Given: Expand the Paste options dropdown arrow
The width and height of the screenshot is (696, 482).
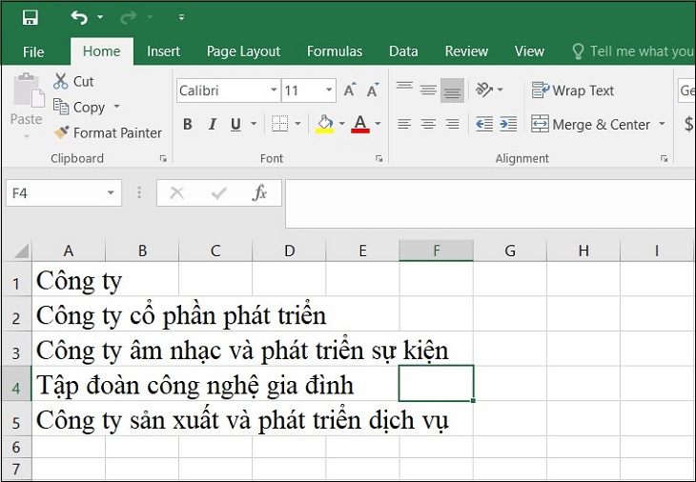Looking at the screenshot, I should coord(26,136).
